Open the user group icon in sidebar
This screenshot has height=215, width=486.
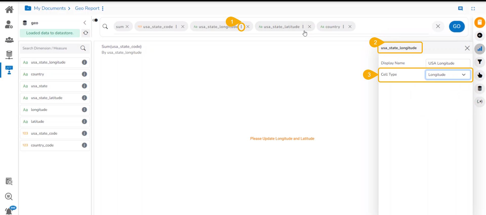point(9,40)
